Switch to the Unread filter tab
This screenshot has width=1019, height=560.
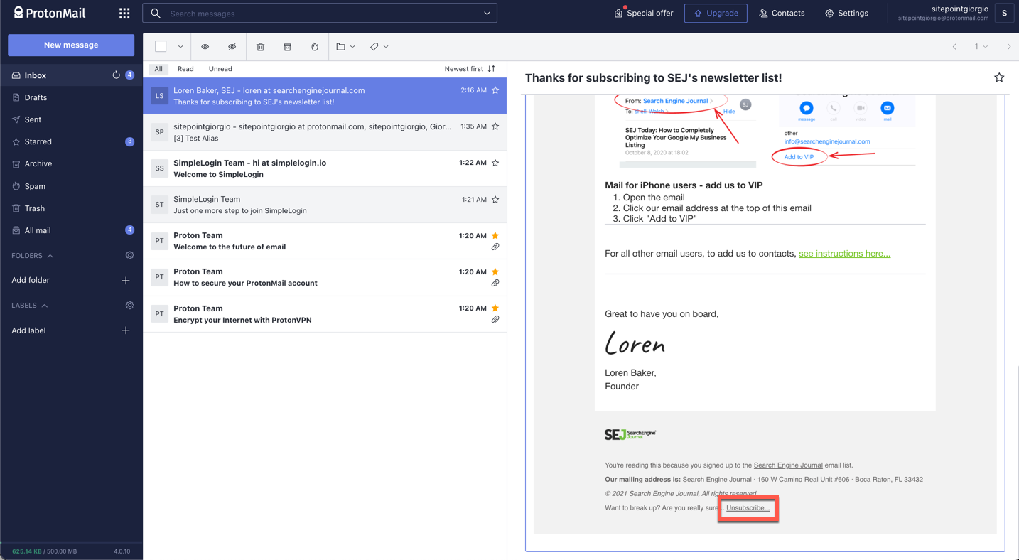220,69
